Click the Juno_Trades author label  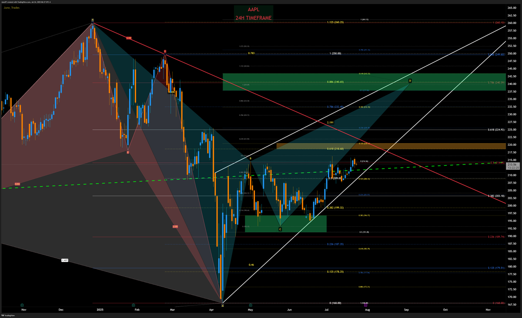click(x=12, y=8)
